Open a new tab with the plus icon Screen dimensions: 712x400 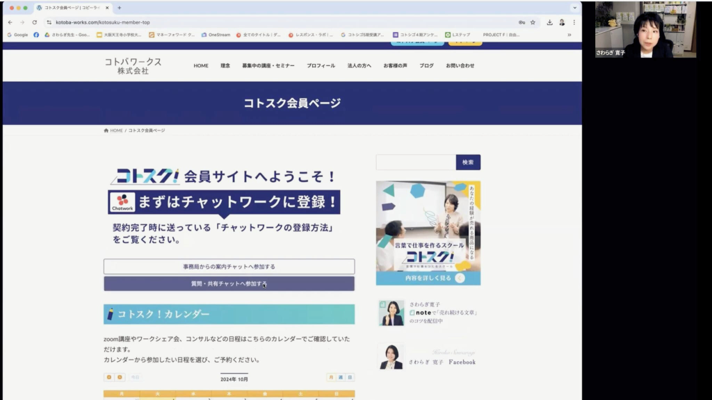pos(120,8)
